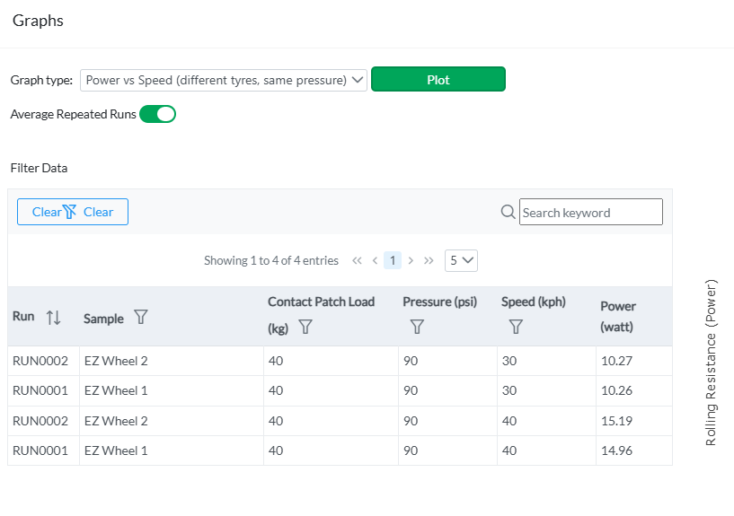This screenshot has width=734, height=516.
Task: Focus the Search keyword input field
Action: coord(590,212)
